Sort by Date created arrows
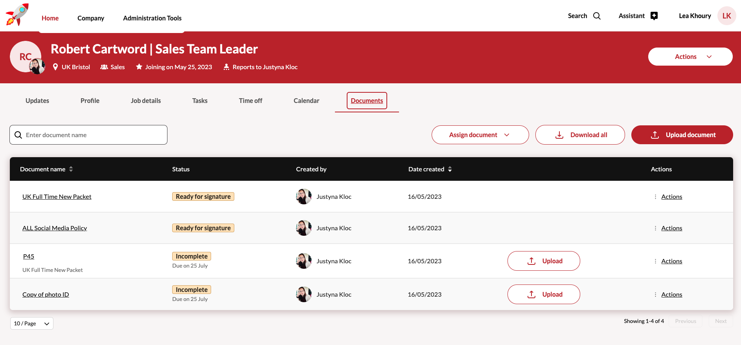741x345 pixels. click(x=450, y=169)
